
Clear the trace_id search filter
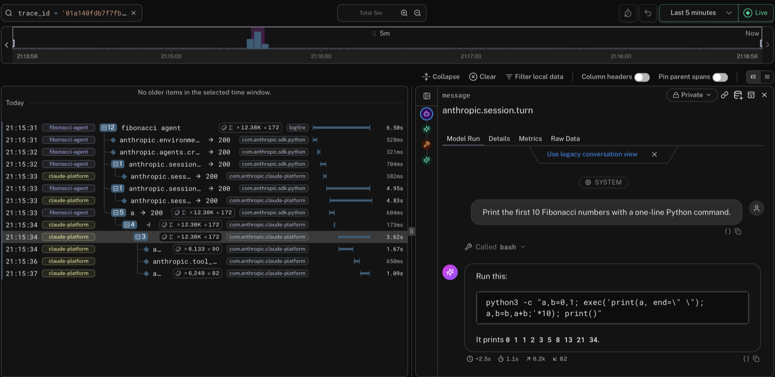click(134, 13)
